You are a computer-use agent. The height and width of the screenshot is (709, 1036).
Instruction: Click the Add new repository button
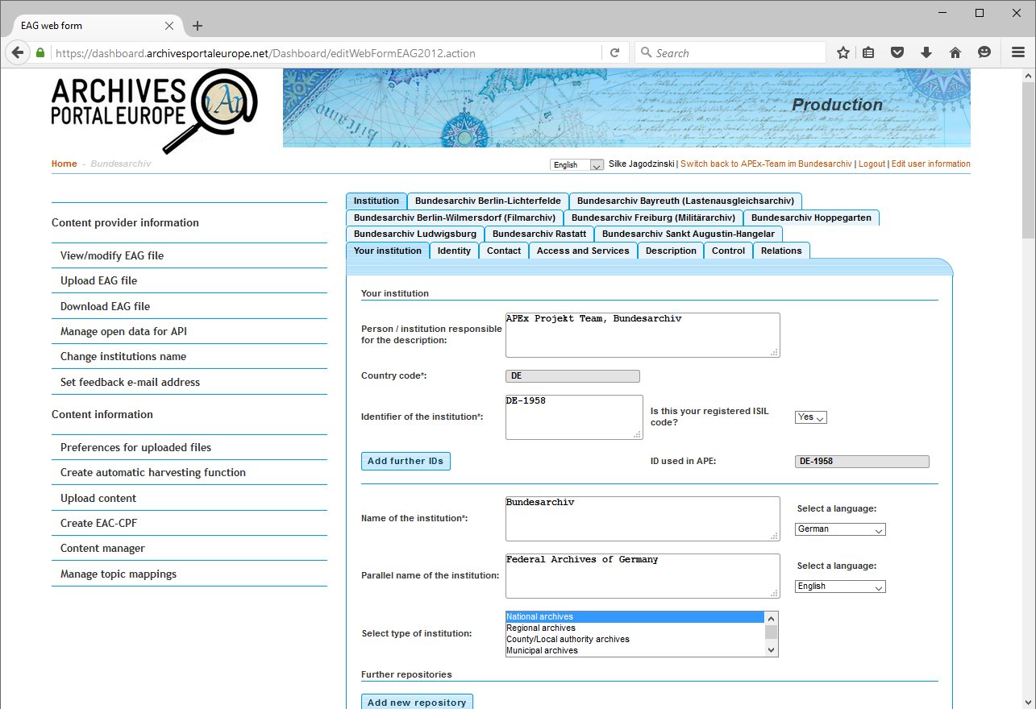(x=417, y=703)
